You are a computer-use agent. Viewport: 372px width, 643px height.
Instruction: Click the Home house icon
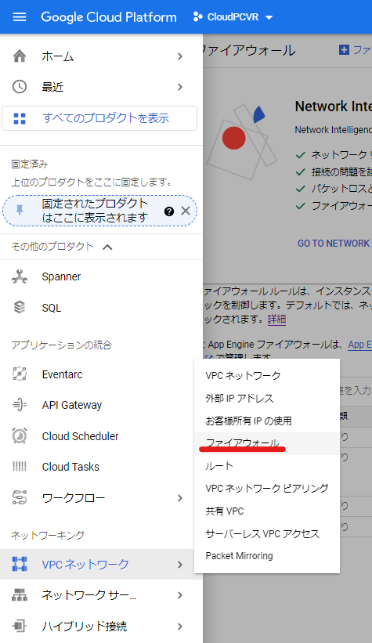tap(20, 56)
